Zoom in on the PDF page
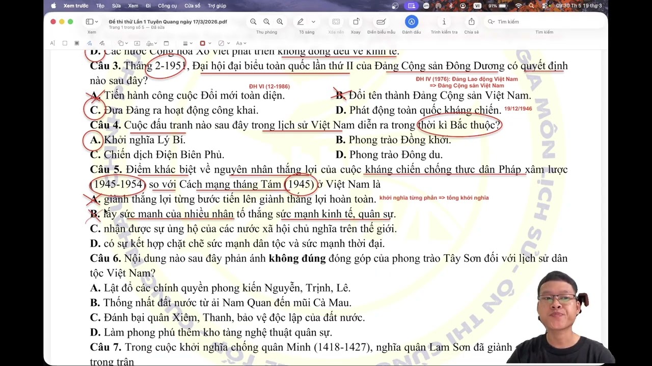Image resolution: width=652 pixels, height=366 pixels. click(280, 22)
